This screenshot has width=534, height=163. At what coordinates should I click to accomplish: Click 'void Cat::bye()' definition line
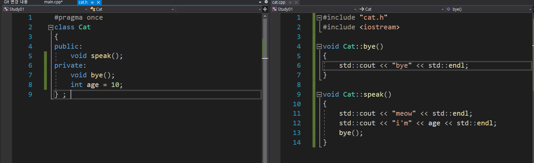(353, 47)
